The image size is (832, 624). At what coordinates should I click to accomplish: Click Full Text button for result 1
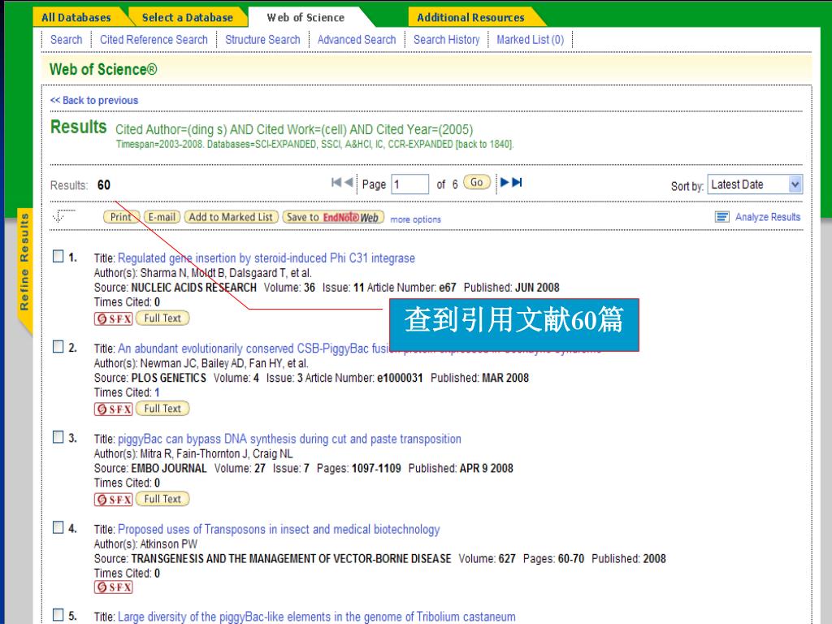[x=162, y=318]
